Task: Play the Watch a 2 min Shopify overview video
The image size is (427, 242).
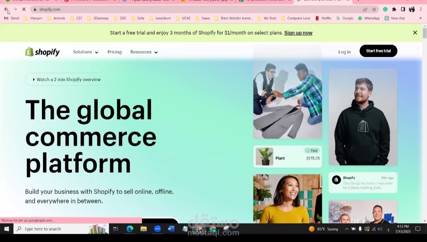Action: coord(67,80)
